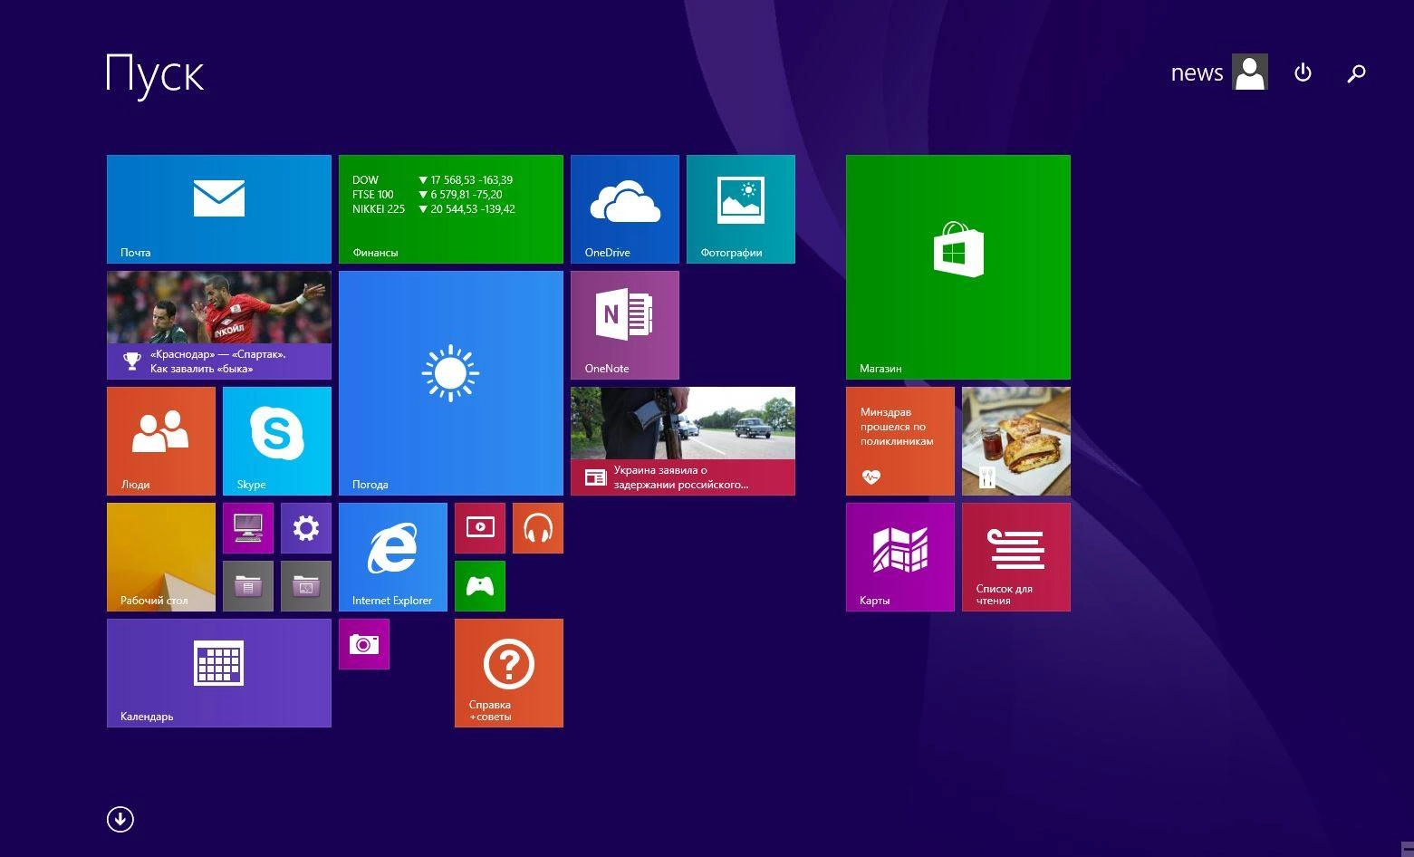Launch the Internet Explorer tile
Image resolution: width=1414 pixels, height=857 pixels.
click(x=393, y=557)
